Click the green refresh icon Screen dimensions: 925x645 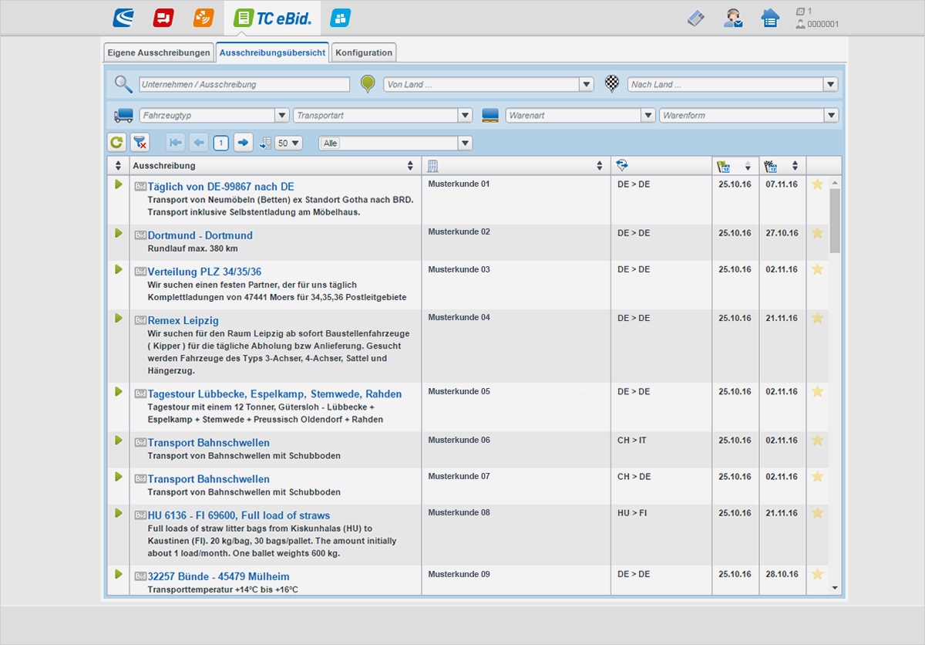pos(116,142)
